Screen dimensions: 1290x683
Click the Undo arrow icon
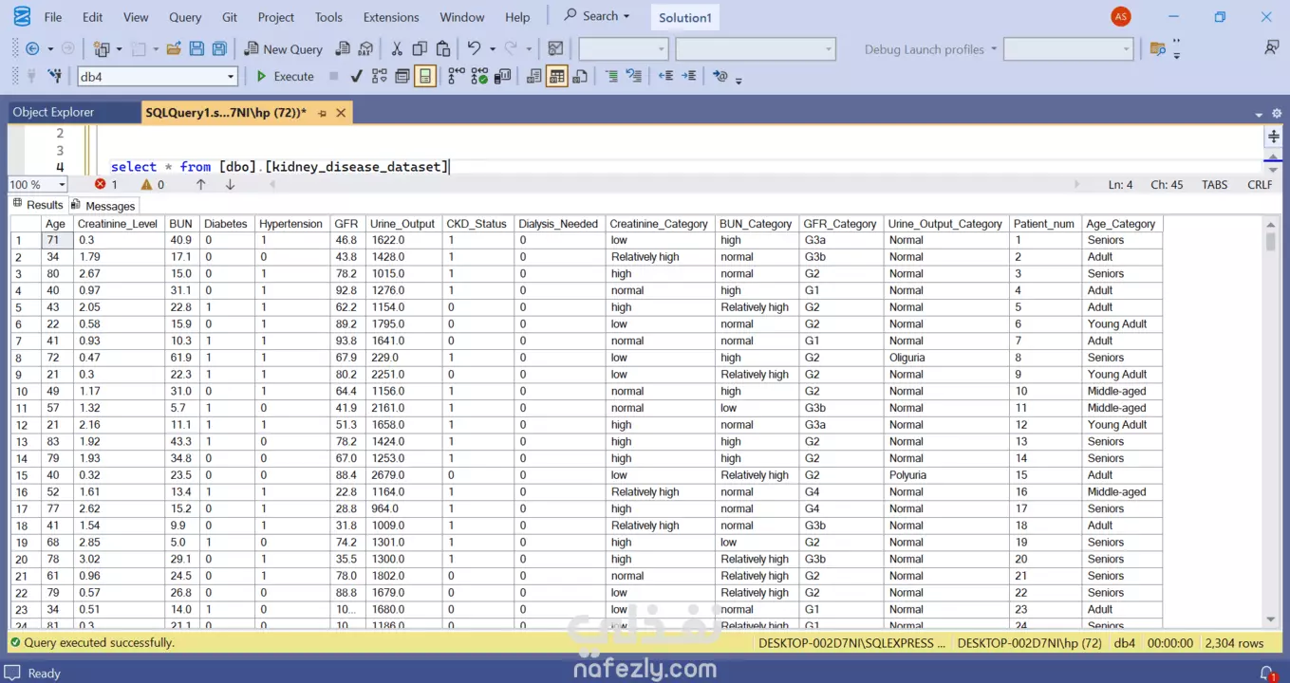474,49
